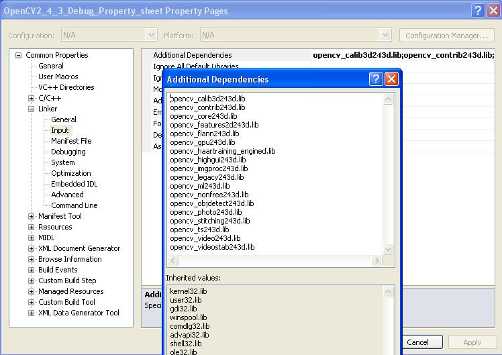This screenshot has width=502, height=355.
Task: Click the opencv_stitching243d.lib entry
Action: 210,221
